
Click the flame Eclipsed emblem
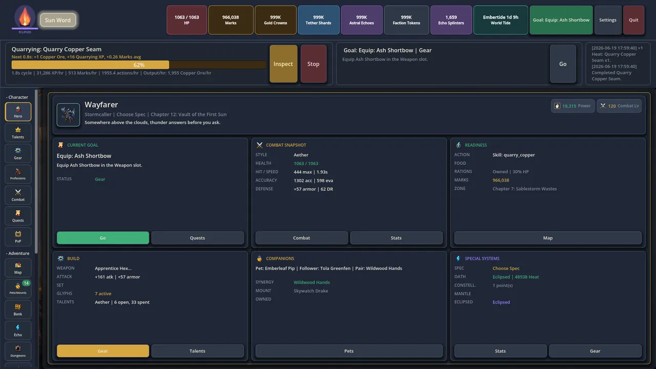[25, 18]
